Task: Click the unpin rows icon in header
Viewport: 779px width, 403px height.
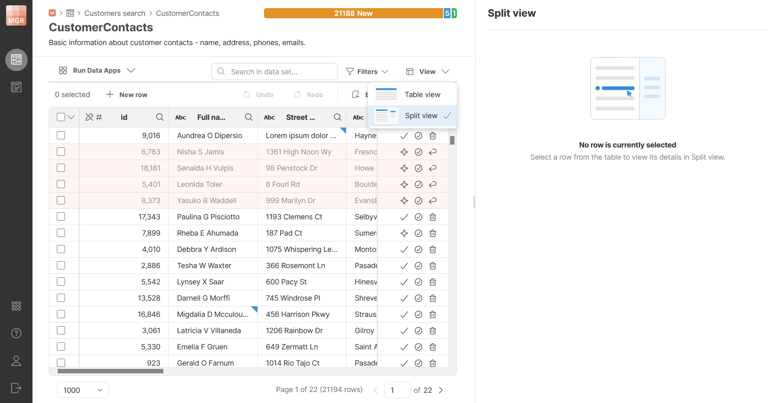Action: 89,117
